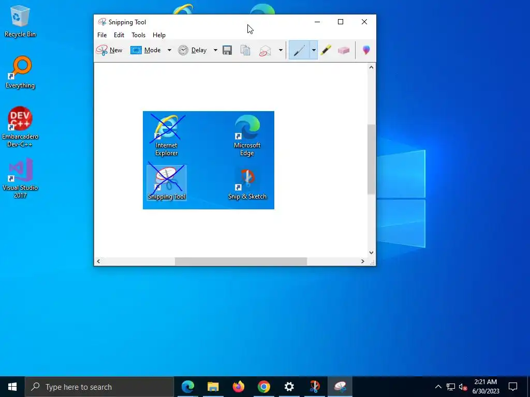Screen dimensions: 530x397
Task: Click the Mode button in Snipping Tool
Action: coord(145,50)
